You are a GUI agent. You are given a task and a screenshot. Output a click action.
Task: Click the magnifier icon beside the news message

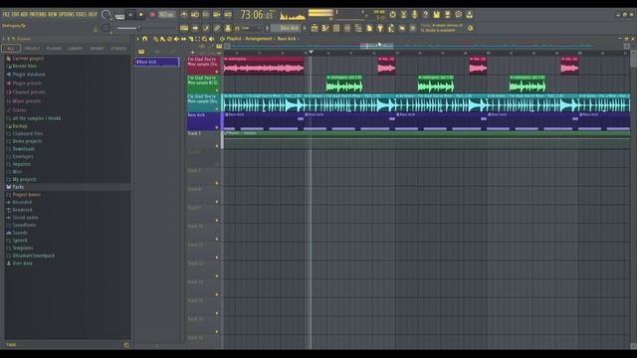click(470, 28)
